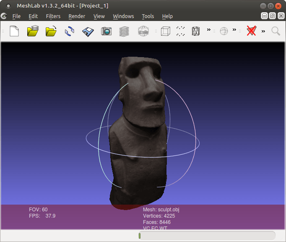Open the Filters menu

(53, 16)
